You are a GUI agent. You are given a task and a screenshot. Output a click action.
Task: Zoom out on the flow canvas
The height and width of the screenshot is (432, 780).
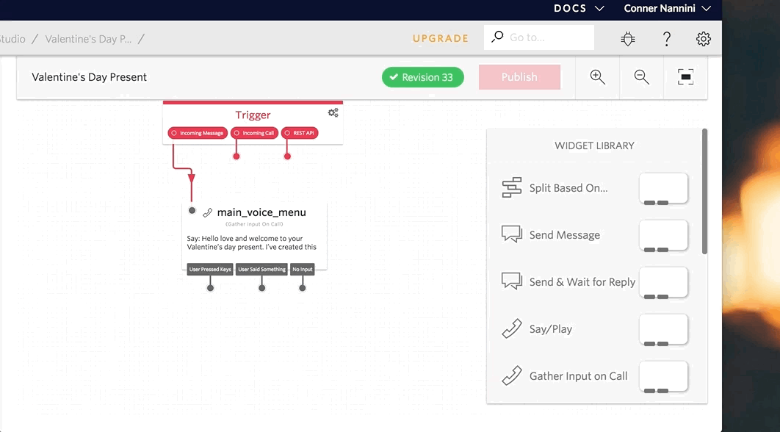click(642, 77)
